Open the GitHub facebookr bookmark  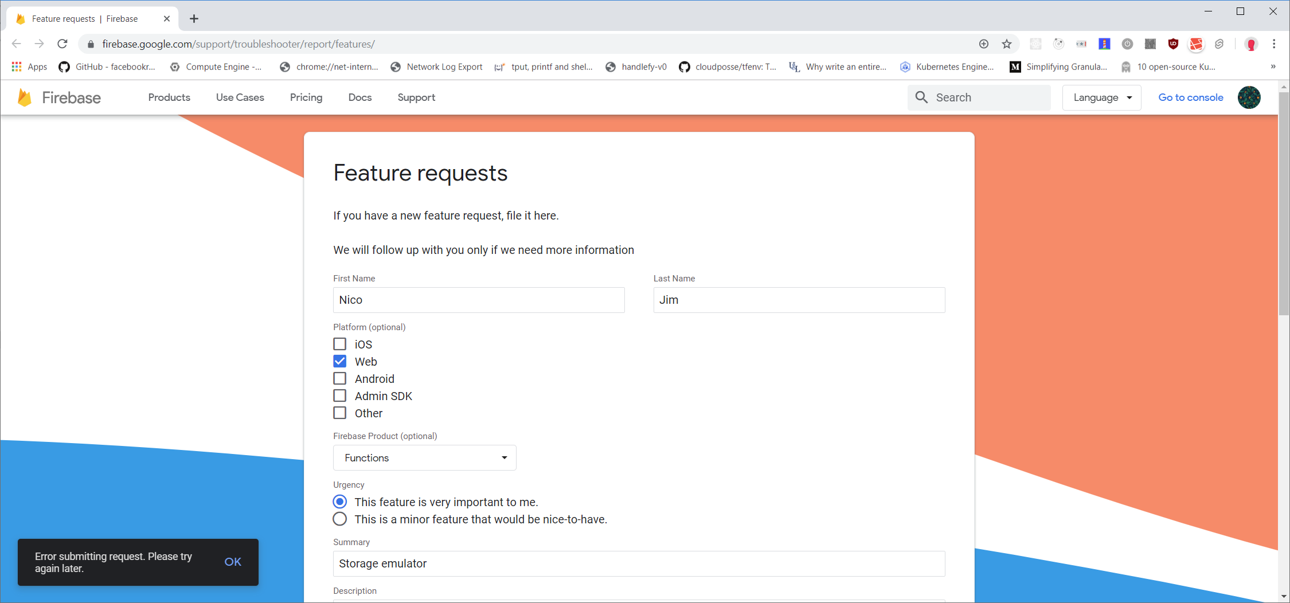[107, 67]
